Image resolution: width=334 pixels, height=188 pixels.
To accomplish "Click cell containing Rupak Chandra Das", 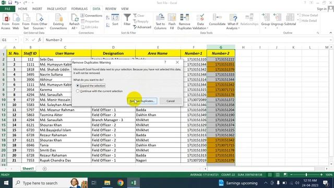I will point(65,160).
